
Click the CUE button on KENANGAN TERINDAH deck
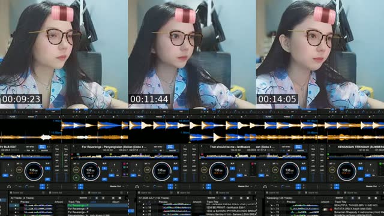[x=332, y=170]
